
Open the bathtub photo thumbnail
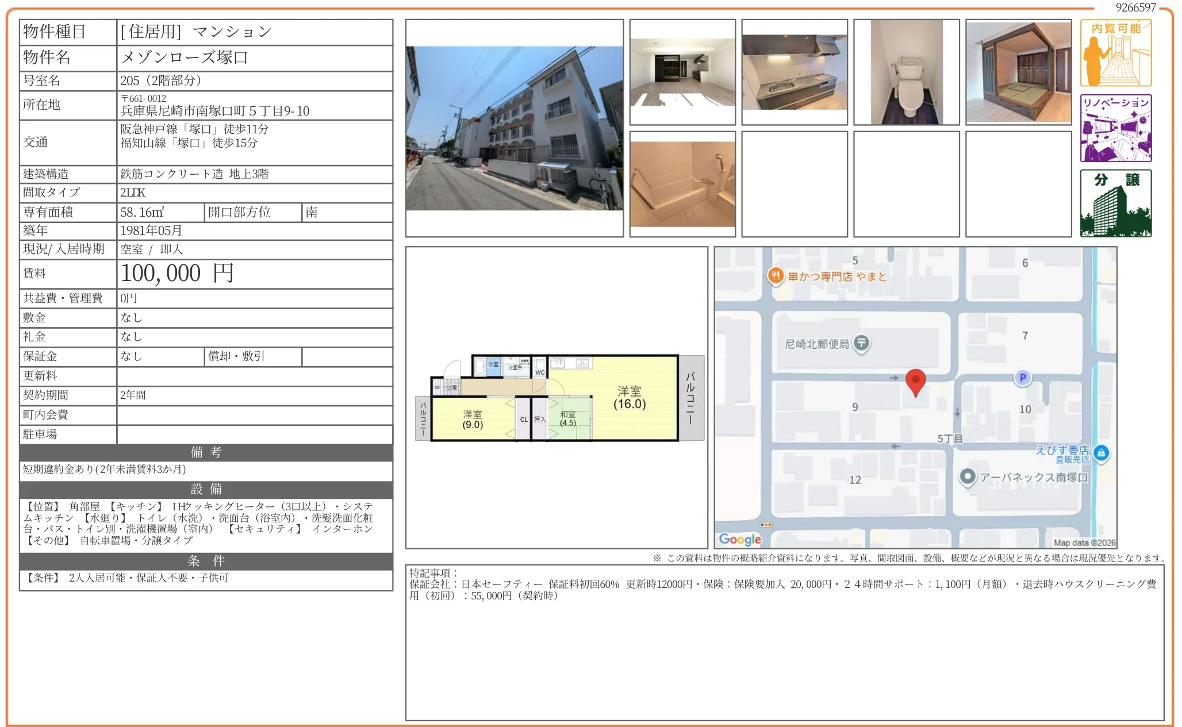click(x=682, y=184)
